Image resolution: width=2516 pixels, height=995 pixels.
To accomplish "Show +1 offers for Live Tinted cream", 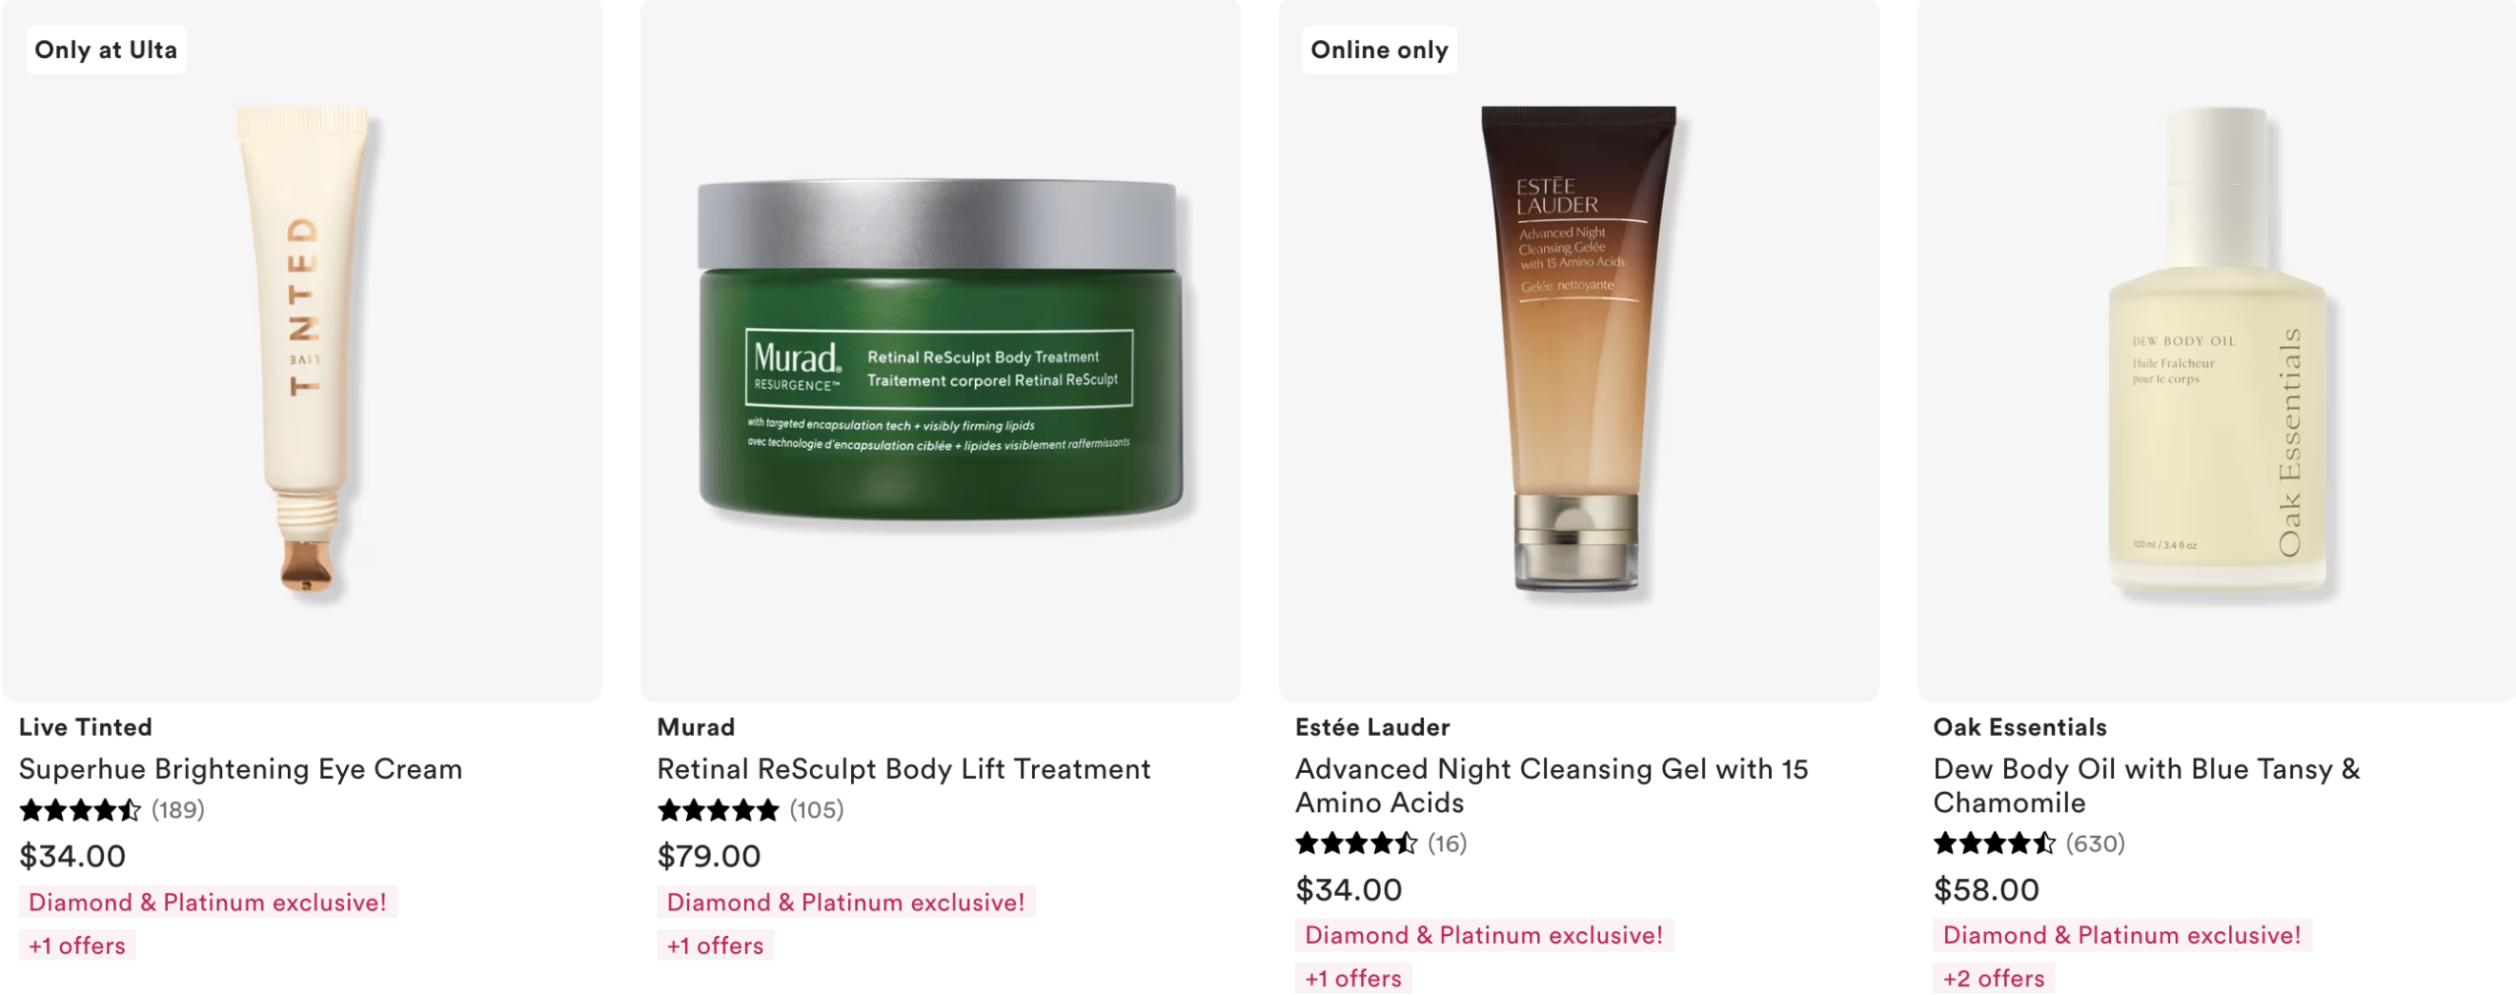I will 78,946.
